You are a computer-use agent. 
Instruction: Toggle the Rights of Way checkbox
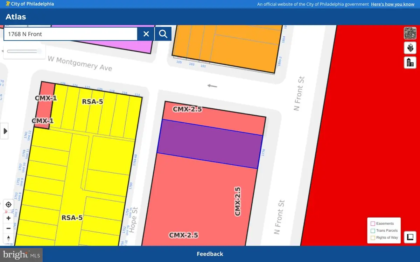(x=373, y=238)
